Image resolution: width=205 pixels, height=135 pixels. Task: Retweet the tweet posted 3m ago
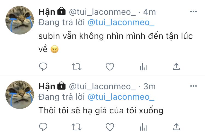pos(77,127)
